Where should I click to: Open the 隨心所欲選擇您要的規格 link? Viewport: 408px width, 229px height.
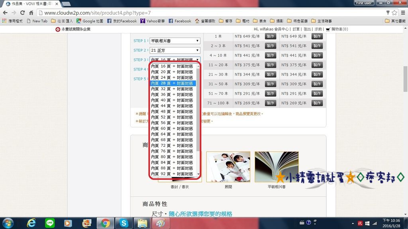click(200, 214)
